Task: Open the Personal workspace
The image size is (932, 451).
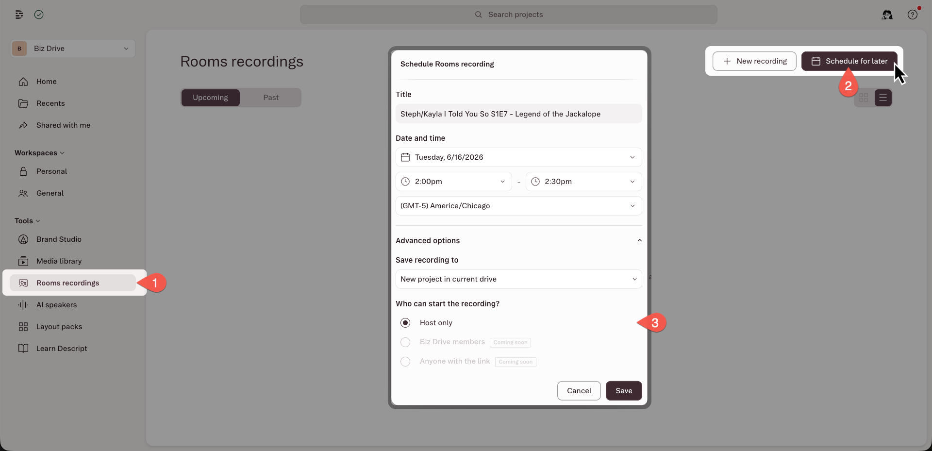Action: coord(73,171)
